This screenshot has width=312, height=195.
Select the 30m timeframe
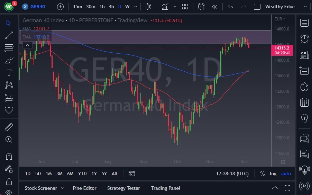91,7
